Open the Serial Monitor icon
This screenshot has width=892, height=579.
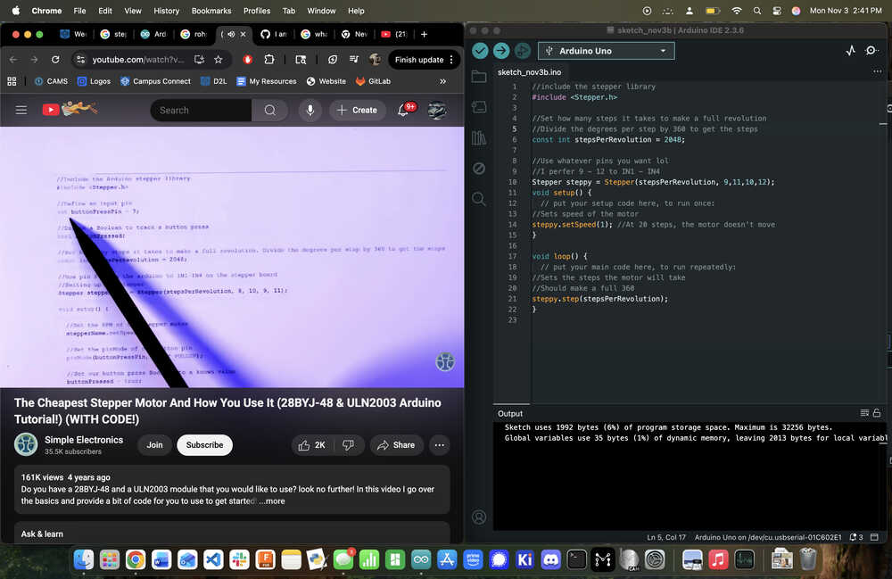tap(871, 51)
